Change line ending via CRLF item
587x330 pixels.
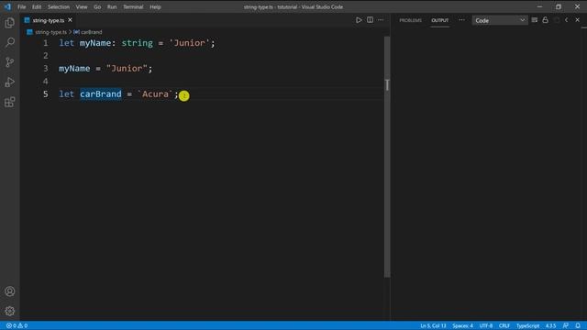click(504, 325)
